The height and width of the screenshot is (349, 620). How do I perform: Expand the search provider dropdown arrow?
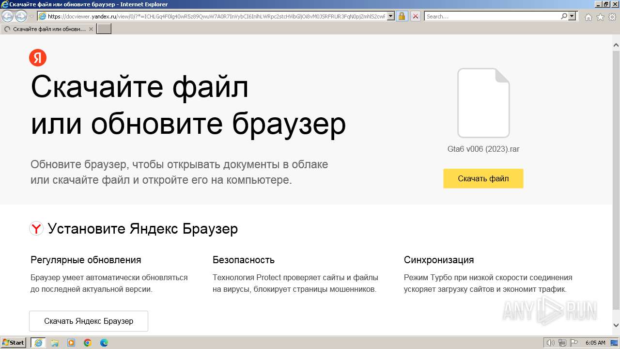(573, 16)
